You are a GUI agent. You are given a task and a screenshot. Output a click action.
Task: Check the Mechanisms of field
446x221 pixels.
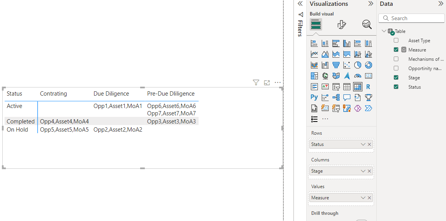(x=396, y=59)
